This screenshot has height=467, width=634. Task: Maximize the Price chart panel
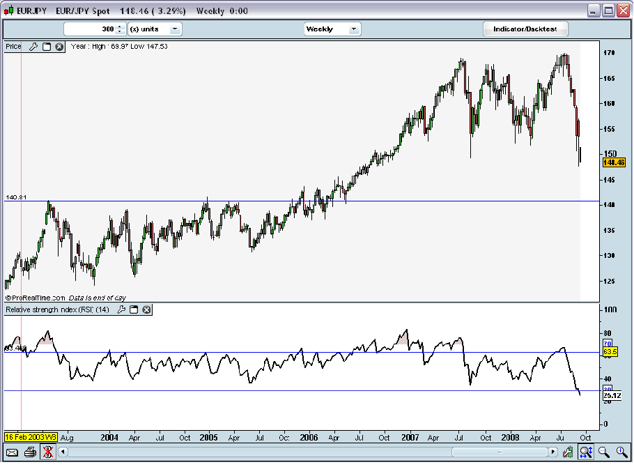[x=47, y=47]
